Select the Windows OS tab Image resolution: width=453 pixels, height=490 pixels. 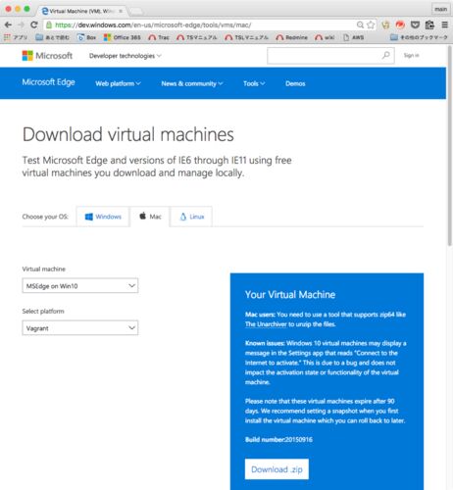103,217
